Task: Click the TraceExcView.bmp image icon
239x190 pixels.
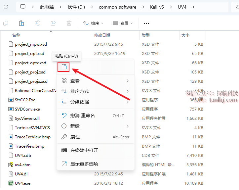Action: (x=11, y=137)
